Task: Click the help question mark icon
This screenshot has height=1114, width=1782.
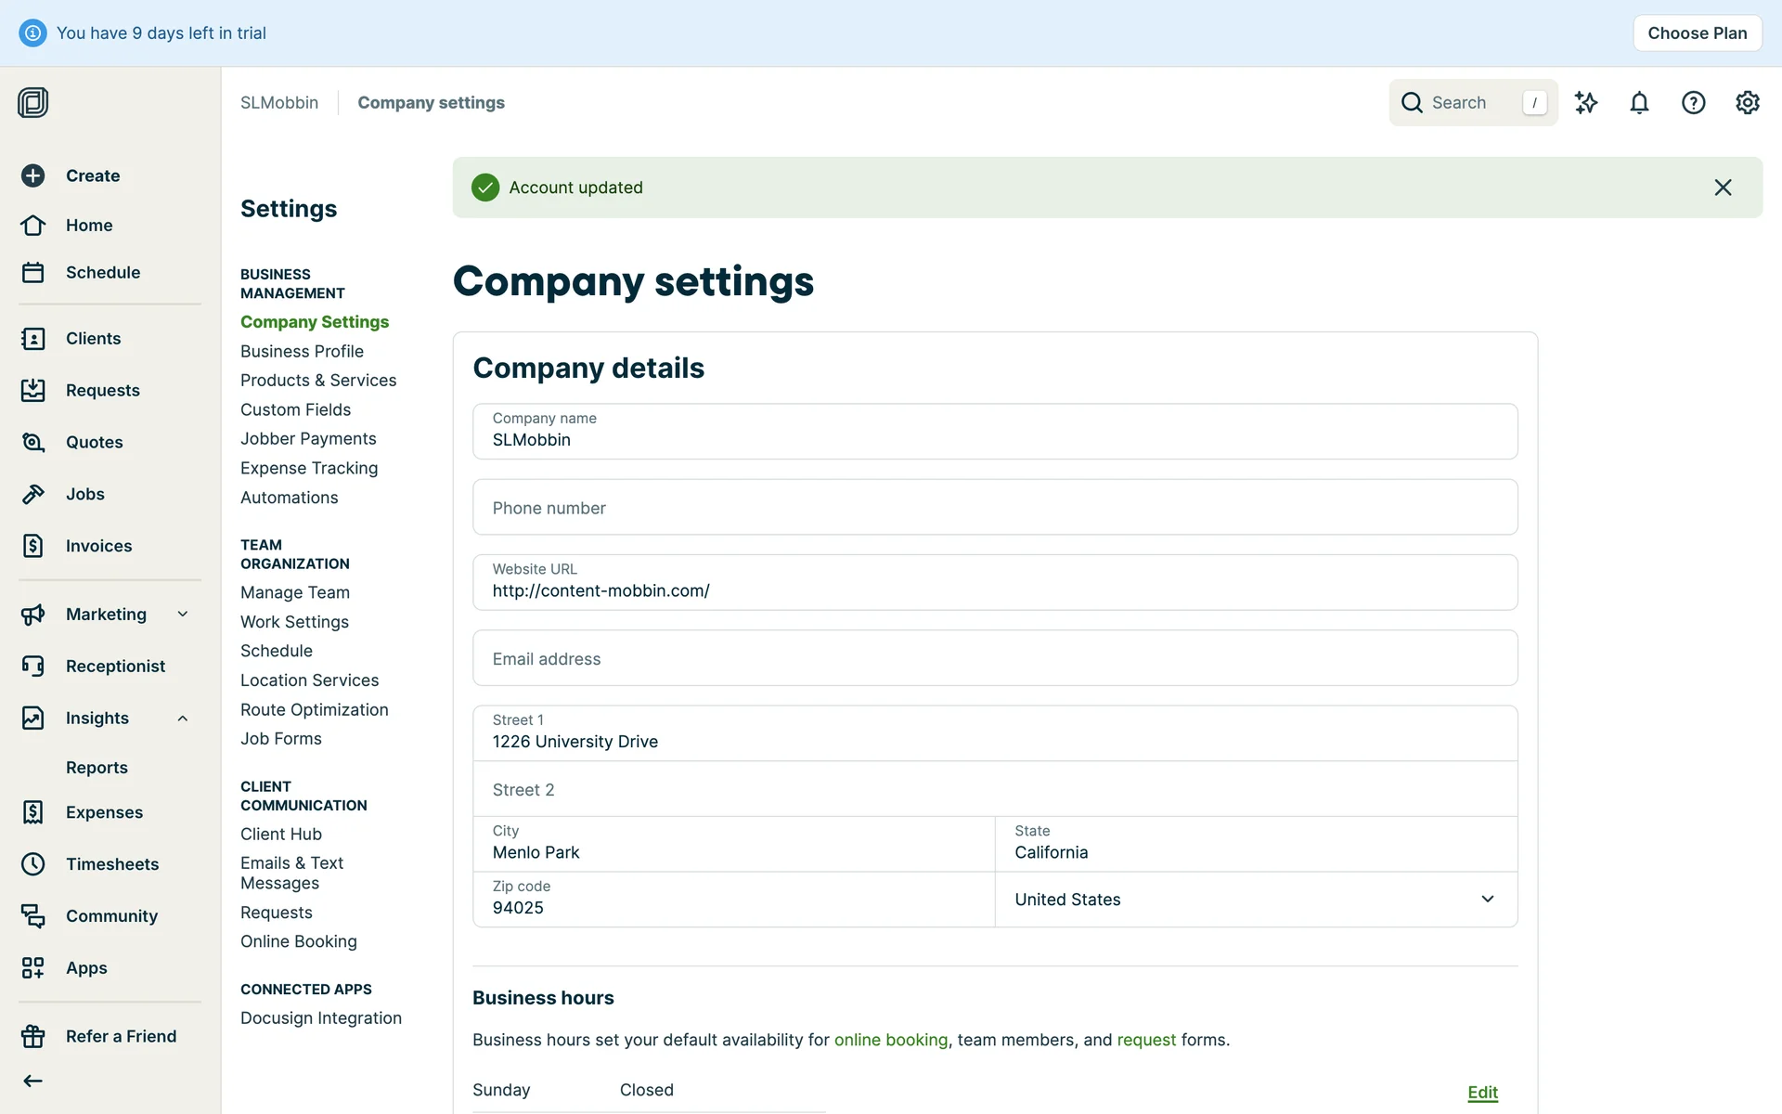Action: (1693, 103)
